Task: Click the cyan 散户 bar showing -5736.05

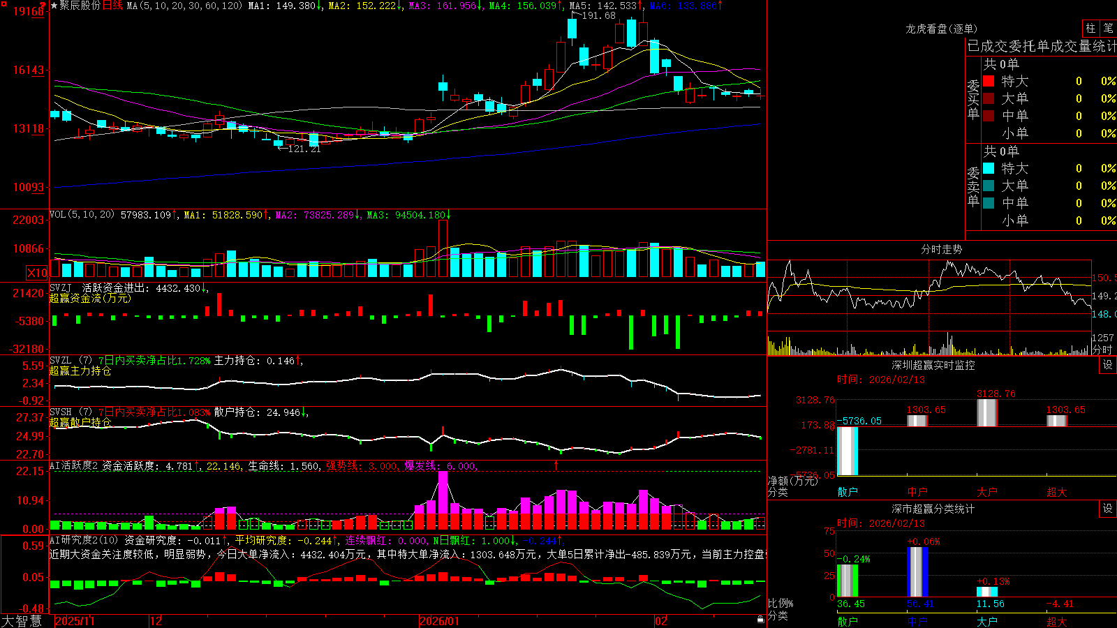Action: tap(848, 451)
